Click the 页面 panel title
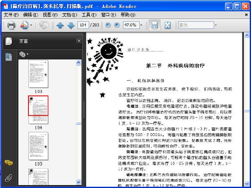This screenshot has height=188, width=251. (x=23, y=41)
